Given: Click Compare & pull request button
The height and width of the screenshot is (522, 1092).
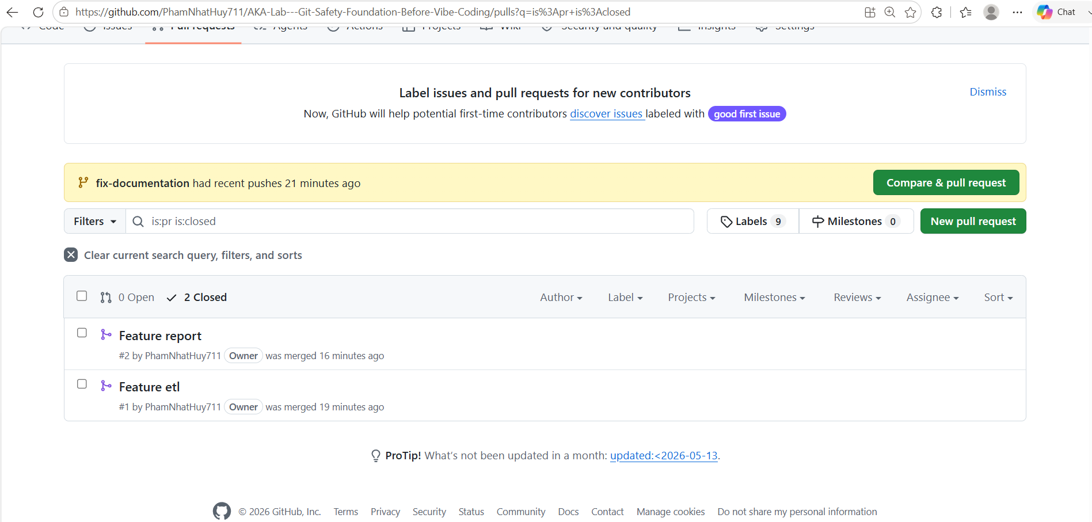Looking at the screenshot, I should (x=946, y=182).
